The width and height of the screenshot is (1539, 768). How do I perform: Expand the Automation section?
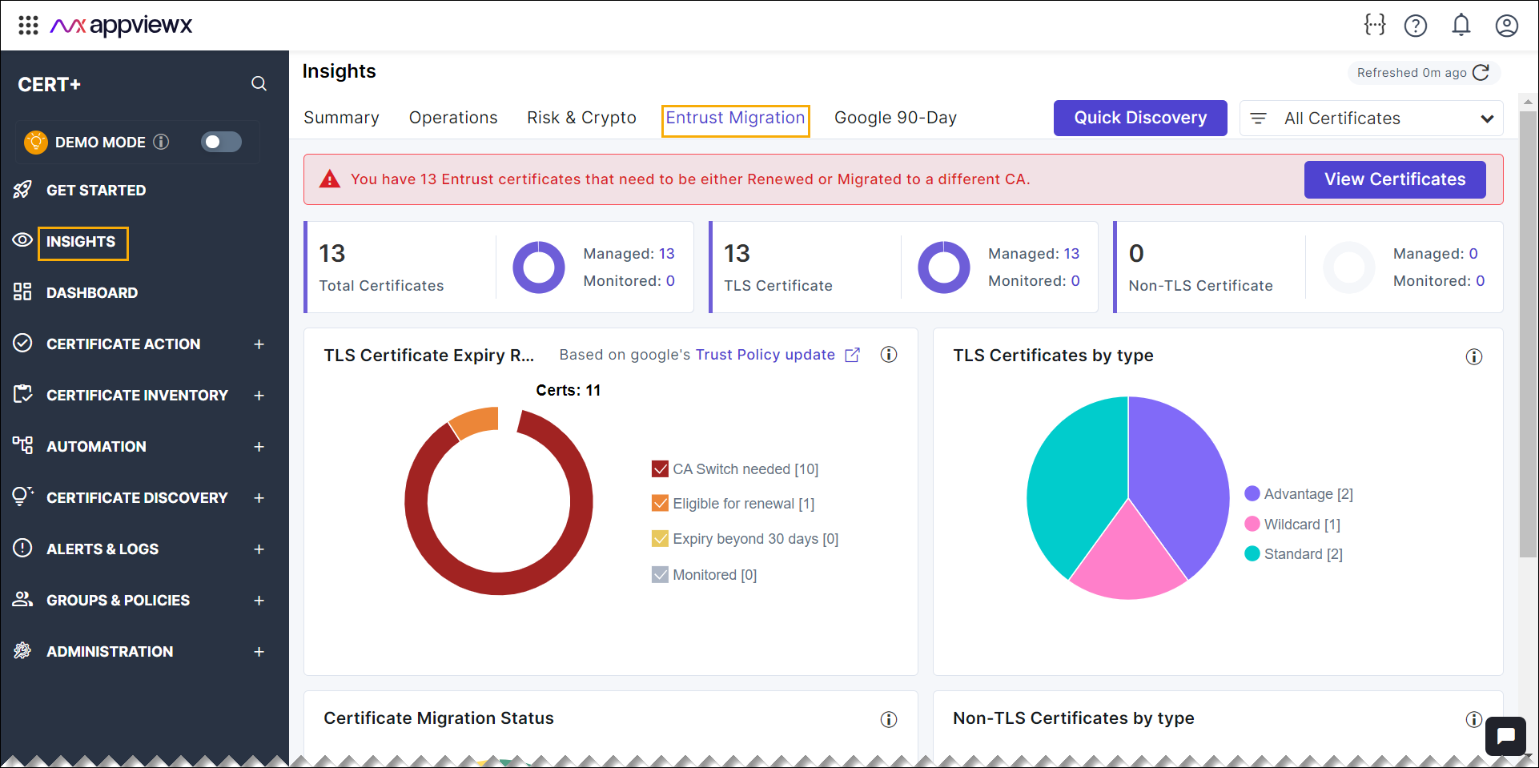coord(259,447)
